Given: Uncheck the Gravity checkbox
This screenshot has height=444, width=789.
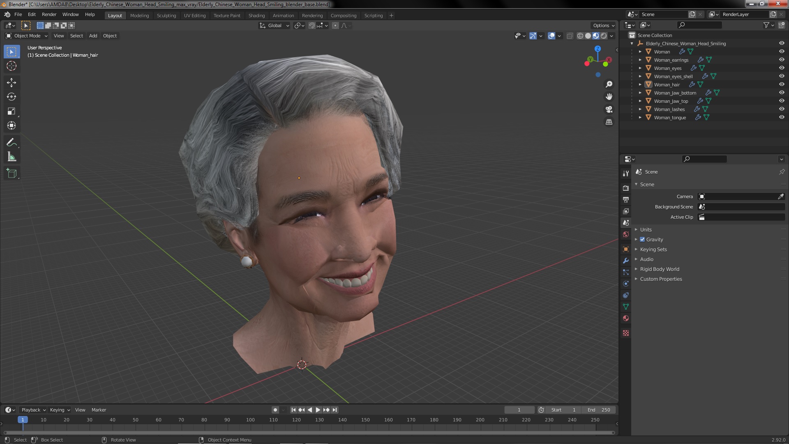Looking at the screenshot, I should pos(642,239).
